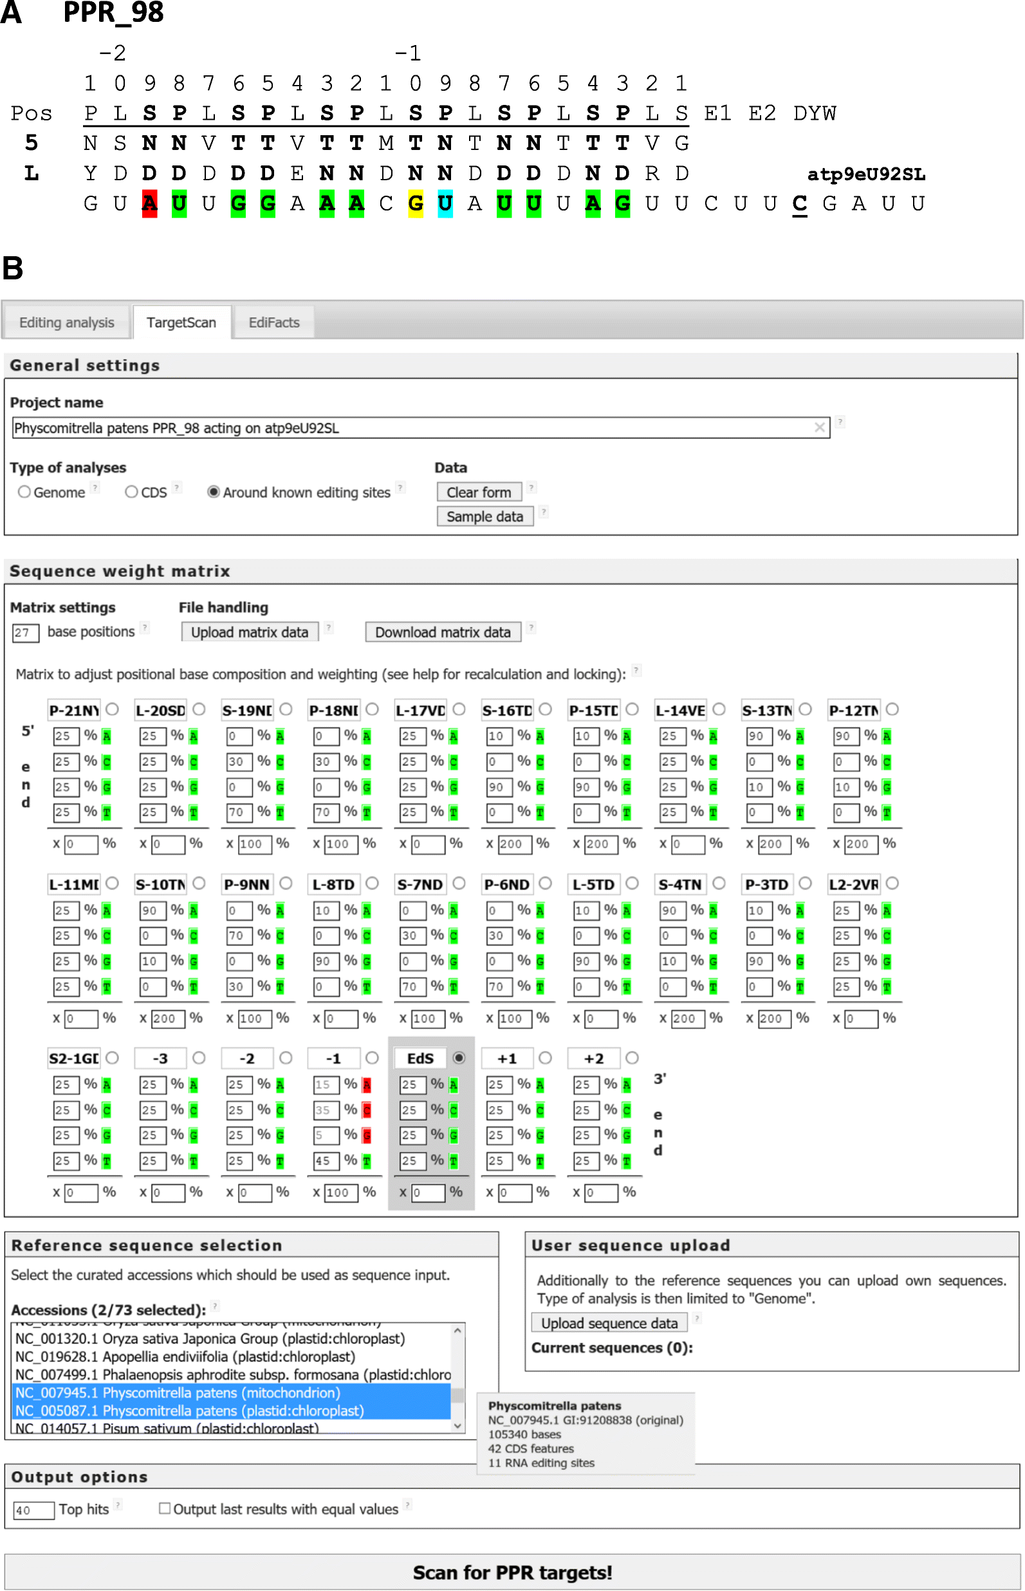Click the A percent field in S-10TN
Viewport: 1025px width, 1591px height.
coord(152,911)
